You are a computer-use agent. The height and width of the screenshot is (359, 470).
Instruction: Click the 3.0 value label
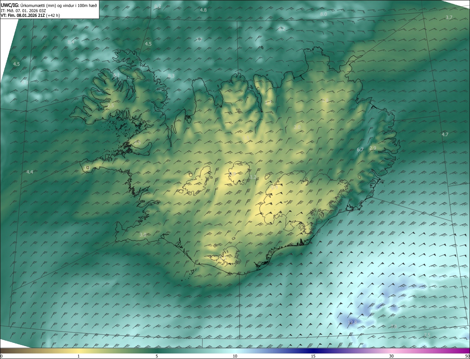pyautogui.click(x=143, y=235)
